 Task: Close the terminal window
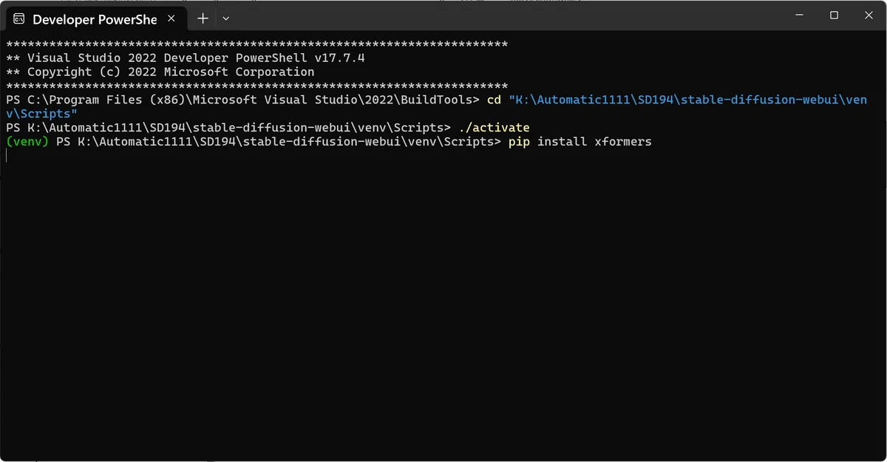[x=869, y=15]
